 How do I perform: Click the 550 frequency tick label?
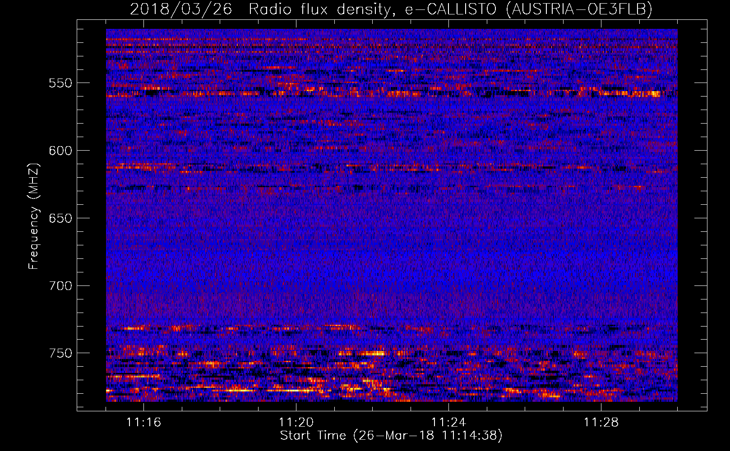pyautogui.click(x=60, y=83)
